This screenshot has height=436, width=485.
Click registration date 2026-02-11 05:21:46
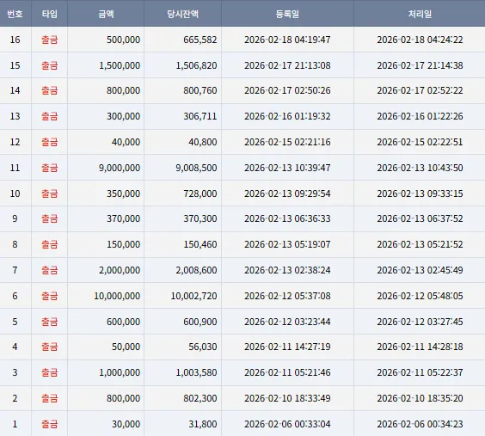point(287,372)
